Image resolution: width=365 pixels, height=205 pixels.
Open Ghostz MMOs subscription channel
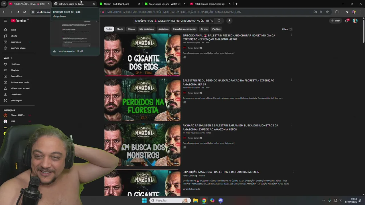coord(18,115)
